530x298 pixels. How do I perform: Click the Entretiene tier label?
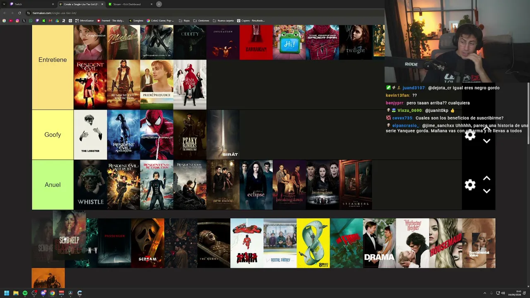[x=53, y=60]
